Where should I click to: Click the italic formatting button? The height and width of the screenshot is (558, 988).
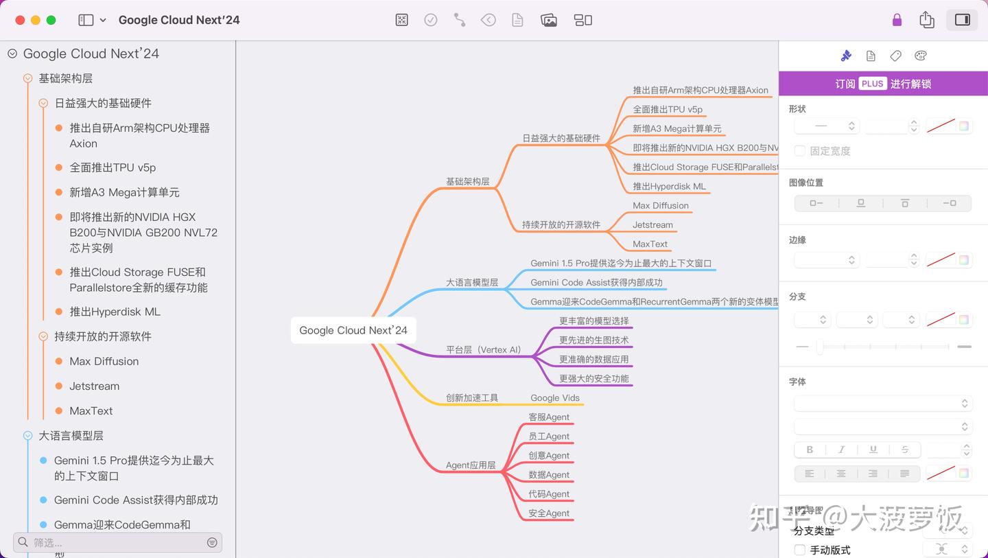(x=841, y=450)
